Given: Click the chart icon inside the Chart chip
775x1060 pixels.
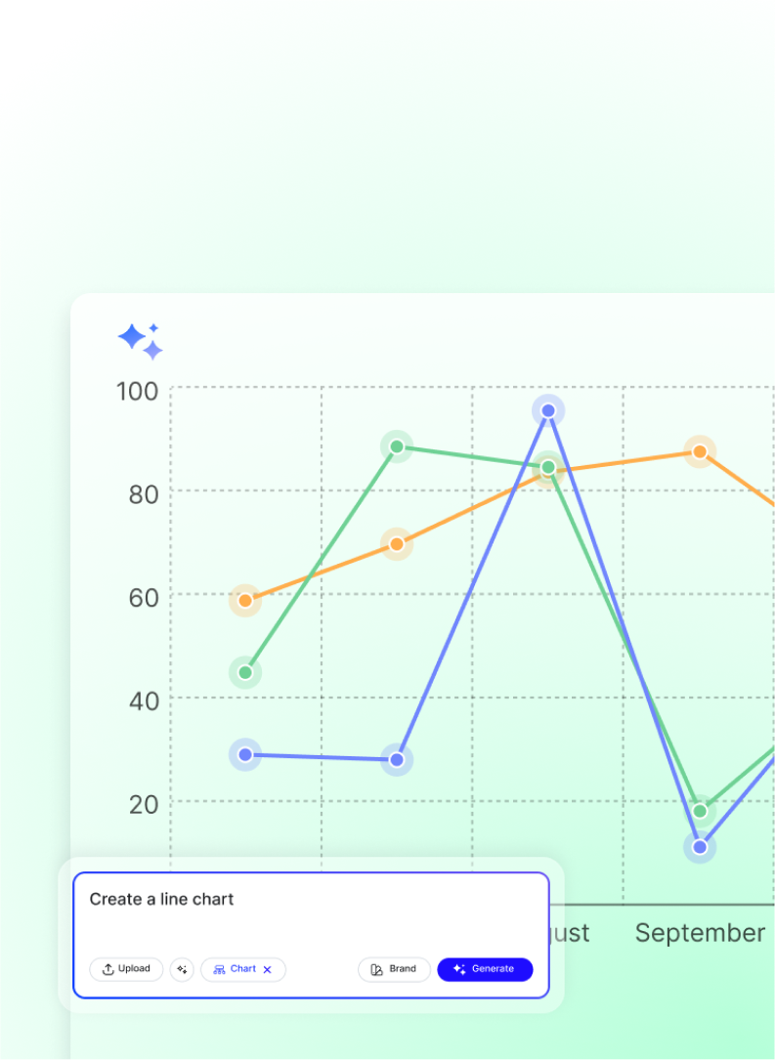Looking at the screenshot, I should [222, 969].
